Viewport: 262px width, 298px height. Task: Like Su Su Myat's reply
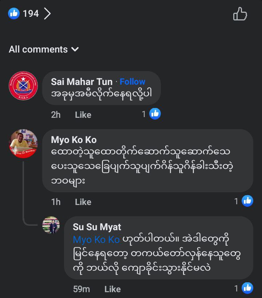click(x=112, y=289)
